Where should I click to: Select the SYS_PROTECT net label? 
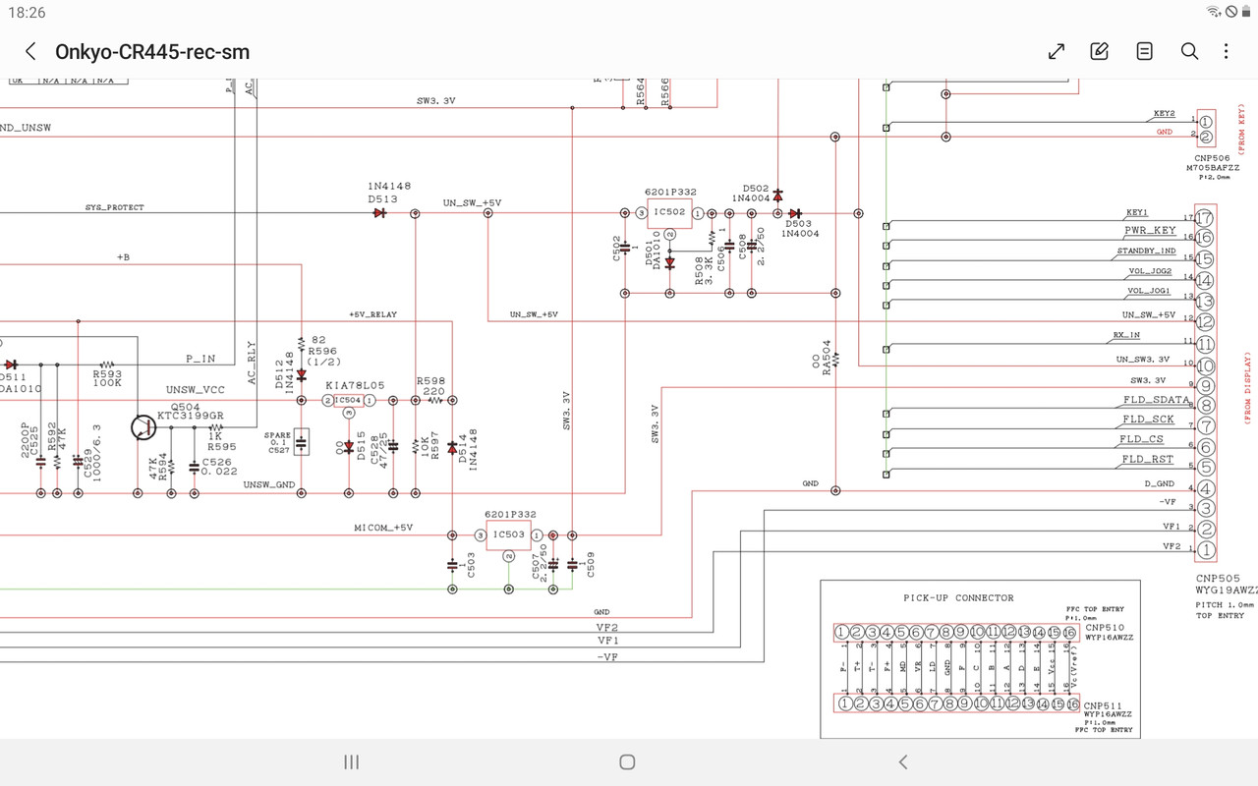(114, 207)
